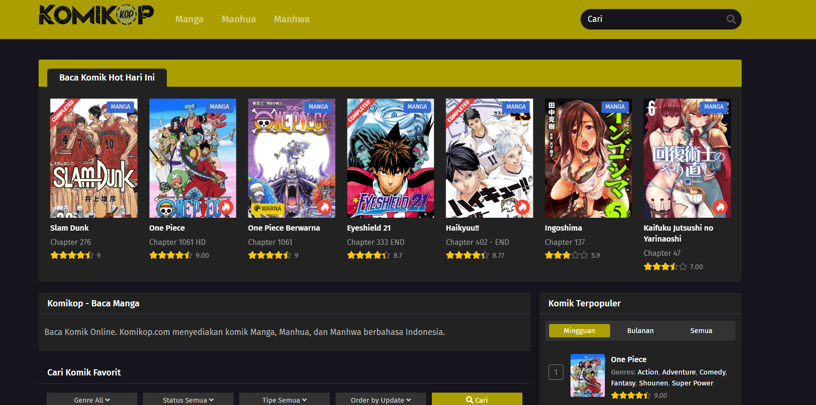816x405 pixels.
Task: Click the Super Power genre link
Action: 693,383
